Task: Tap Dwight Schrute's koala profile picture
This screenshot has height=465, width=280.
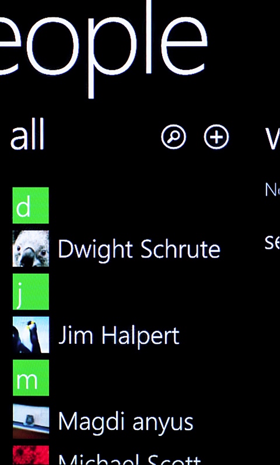Action: [31, 248]
